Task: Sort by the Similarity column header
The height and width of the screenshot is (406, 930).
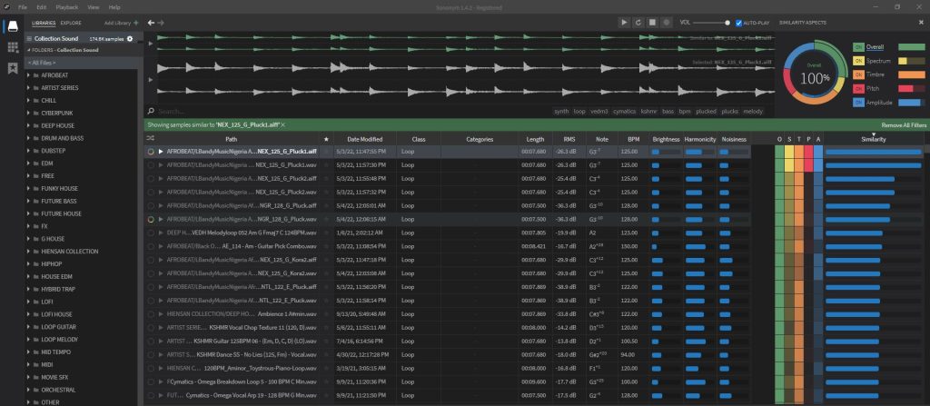Action: tap(873, 139)
